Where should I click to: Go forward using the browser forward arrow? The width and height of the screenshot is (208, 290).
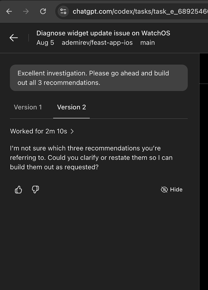(x=26, y=11)
